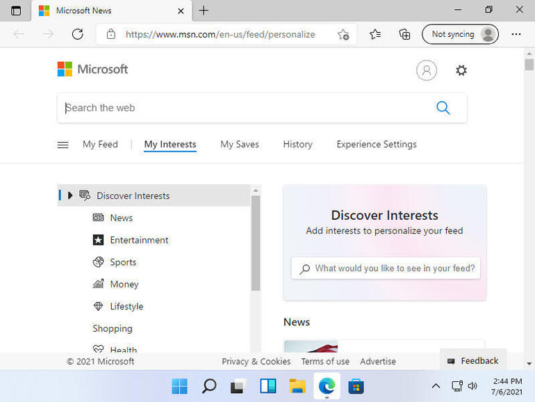Open MSN settings gear
Screen dimensions: 535x402
461,70
